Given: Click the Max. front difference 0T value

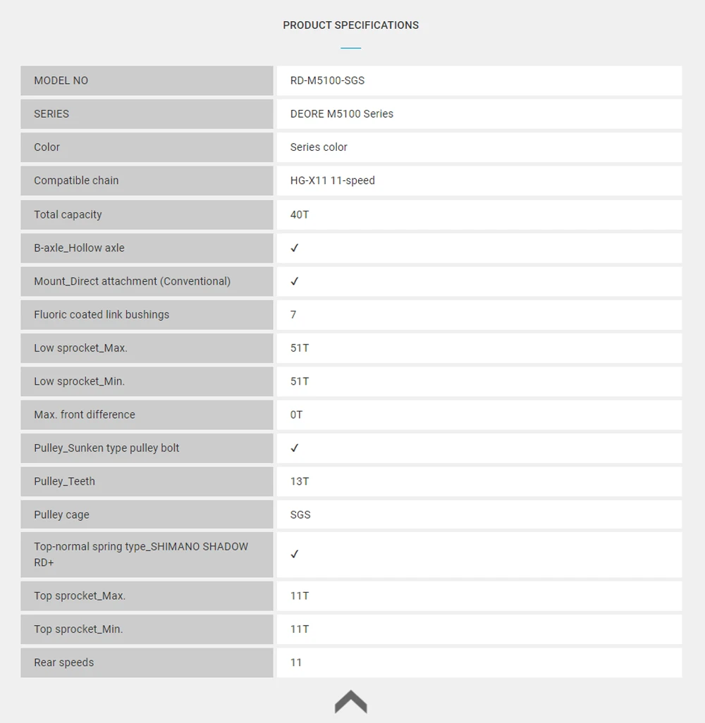Looking at the screenshot, I should (x=296, y=415).
